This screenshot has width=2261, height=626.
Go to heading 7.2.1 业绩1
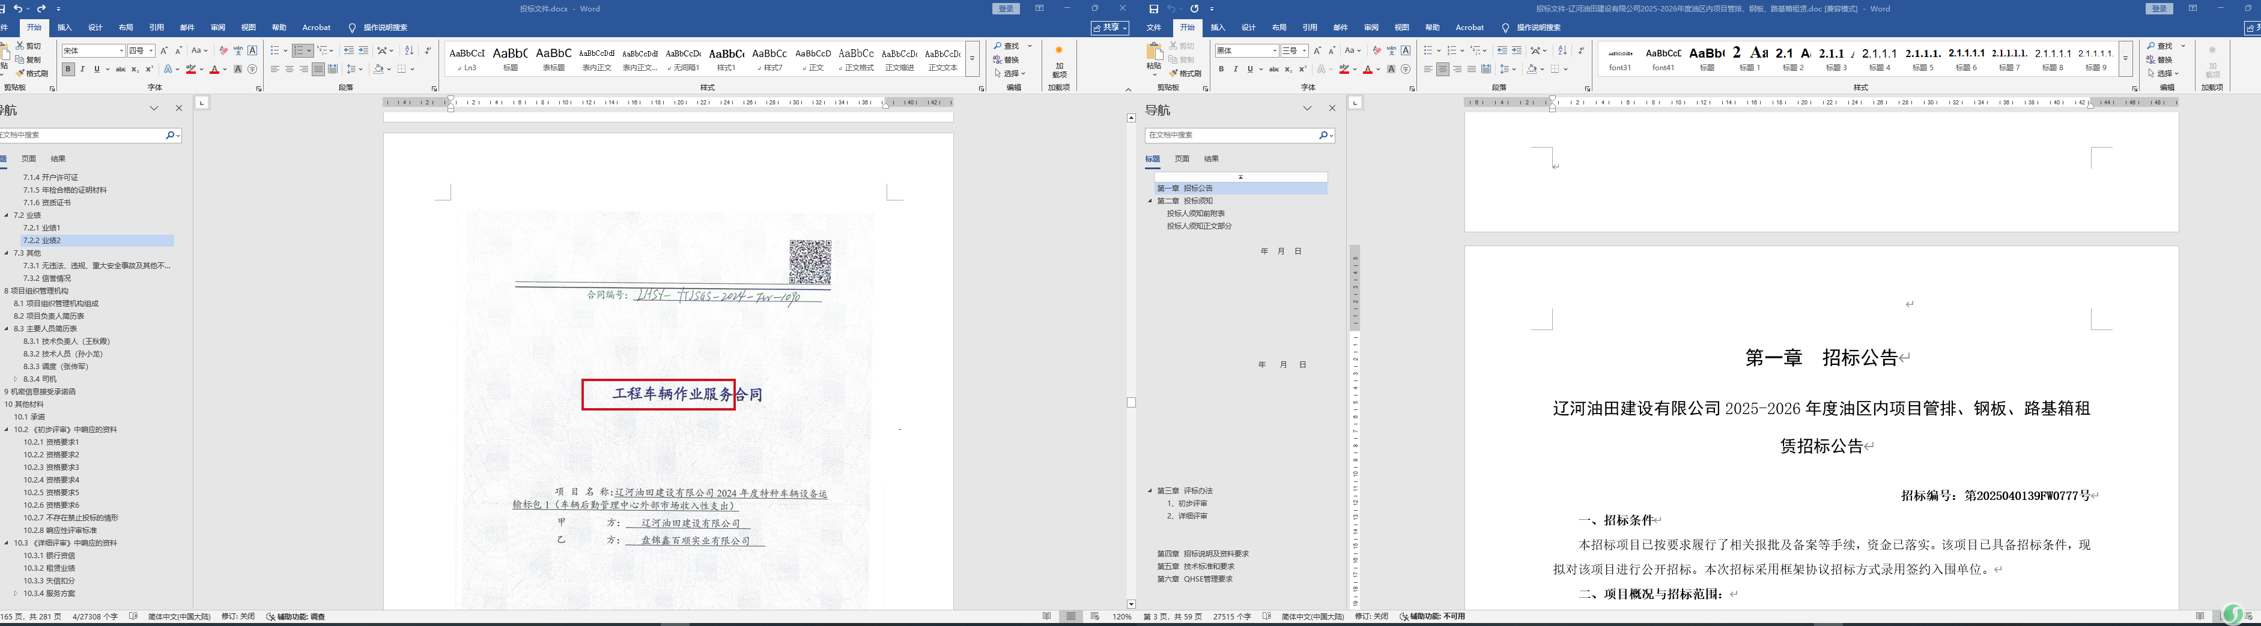coord(41,228)
